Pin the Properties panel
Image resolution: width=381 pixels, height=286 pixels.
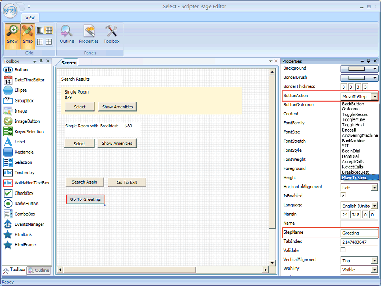[368, 61]
